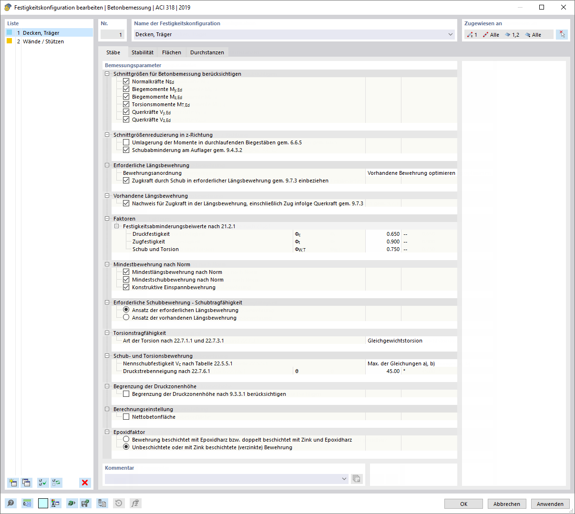Collapse Schnittgrößen für Betonbemessung section
The image size is (575, 514).
coord(107,74)
